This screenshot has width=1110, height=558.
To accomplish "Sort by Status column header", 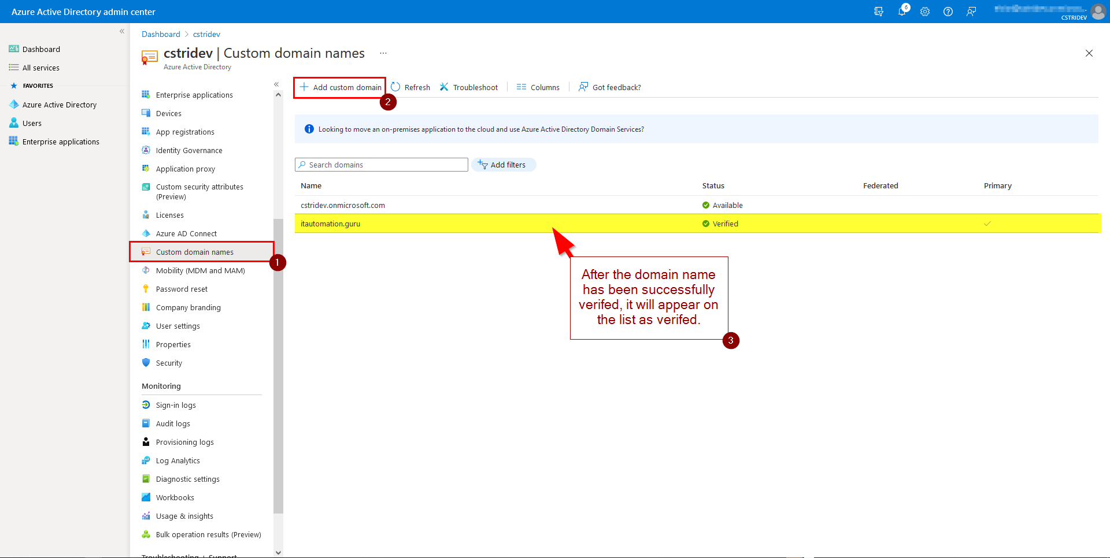I will pos(713,185).
